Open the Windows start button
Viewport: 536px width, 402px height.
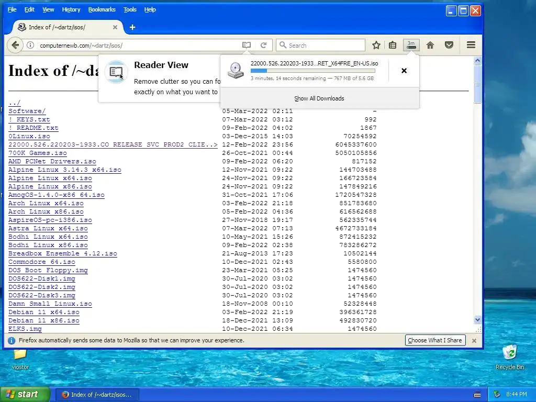[x=25, y=395]
